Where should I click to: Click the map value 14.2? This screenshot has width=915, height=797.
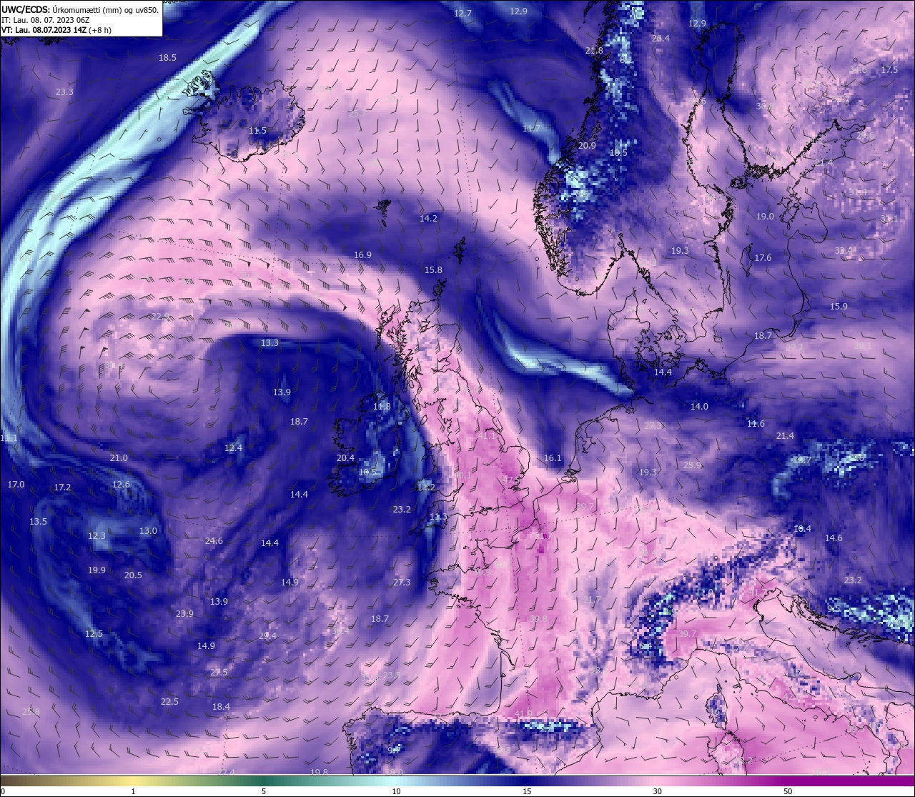pos(428,219)
